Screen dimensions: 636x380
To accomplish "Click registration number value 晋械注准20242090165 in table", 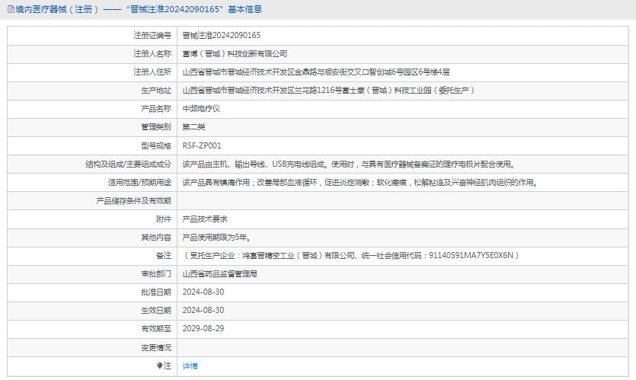I will click(222, 36).
